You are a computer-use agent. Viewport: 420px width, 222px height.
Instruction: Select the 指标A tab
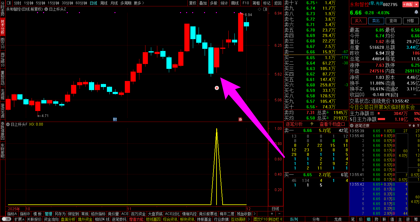(x=12, y=214)
